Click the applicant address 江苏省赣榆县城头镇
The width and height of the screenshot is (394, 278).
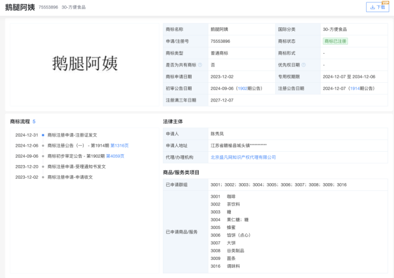coord(238,146)
